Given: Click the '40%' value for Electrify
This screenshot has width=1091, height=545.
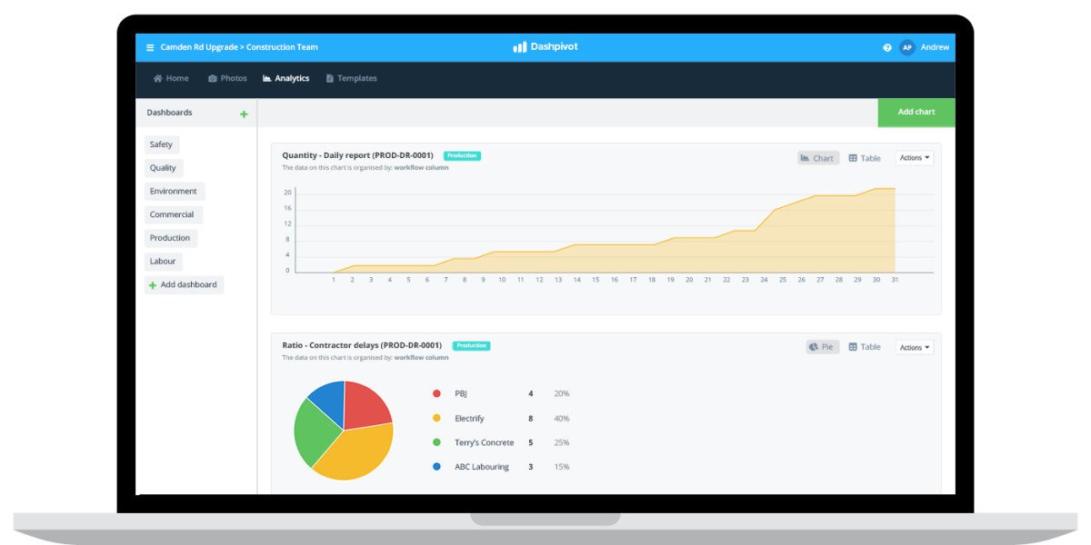Looking at the screenshot, I should coord(562,418).
